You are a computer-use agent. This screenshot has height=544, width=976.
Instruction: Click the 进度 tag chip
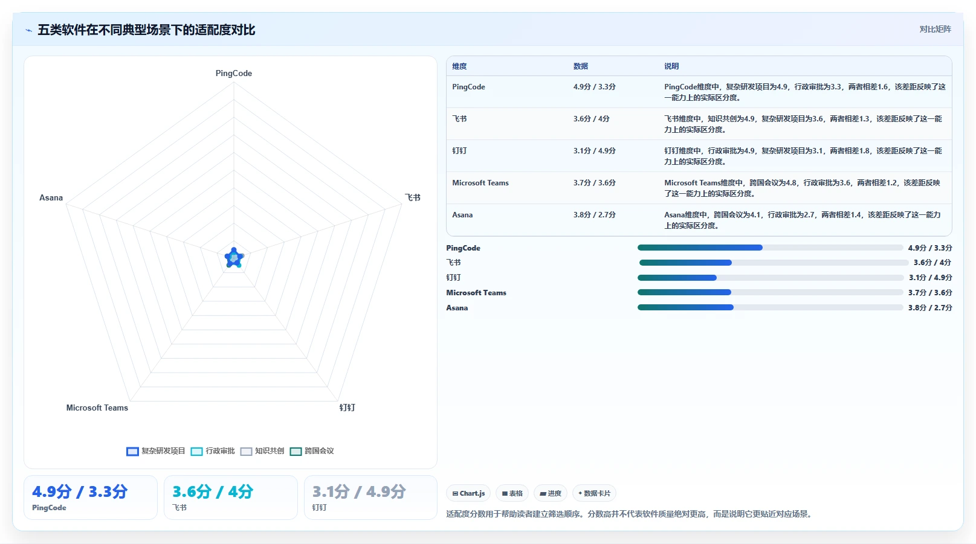pos(551,493)
